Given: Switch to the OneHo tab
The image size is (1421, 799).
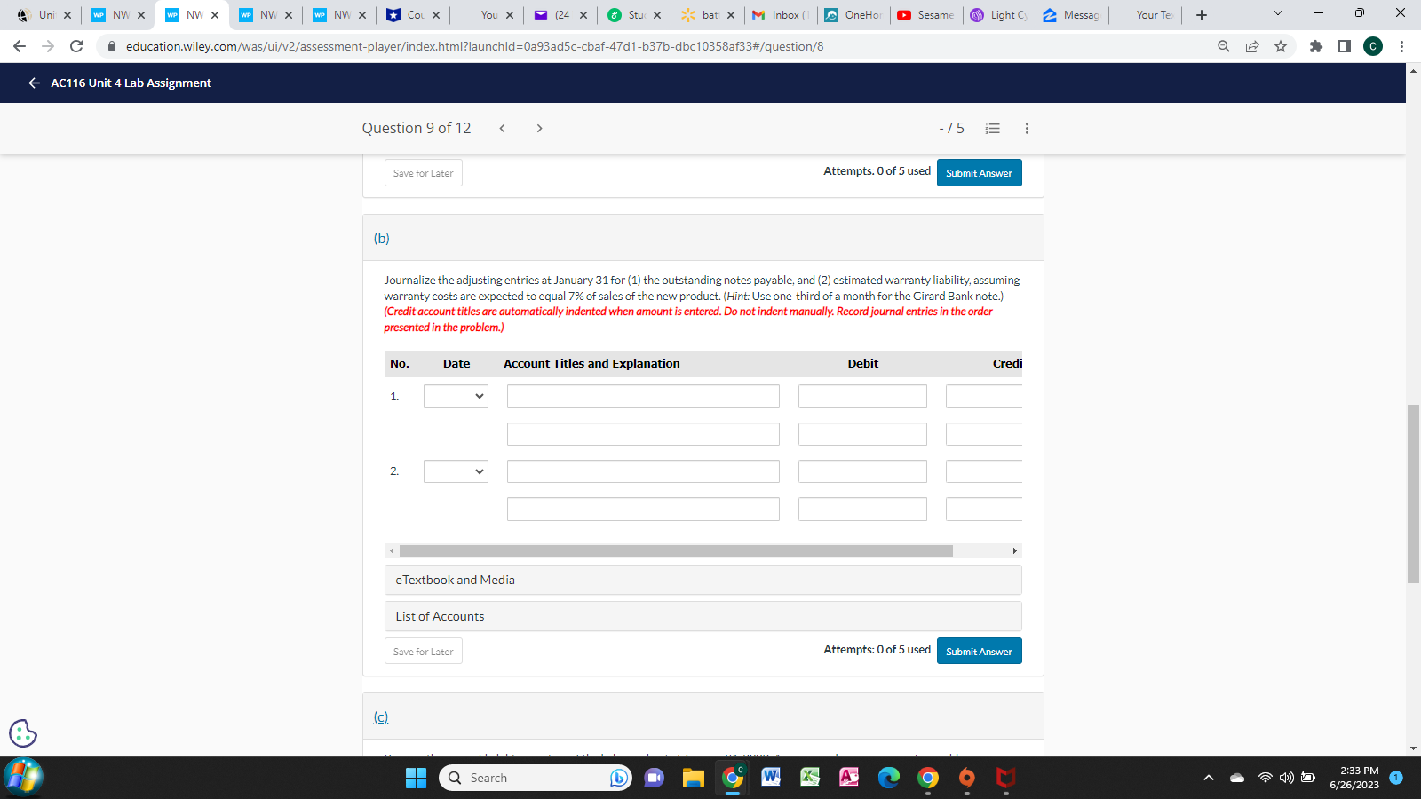Looking at the screenshot, I should click(x=853, y=15).
